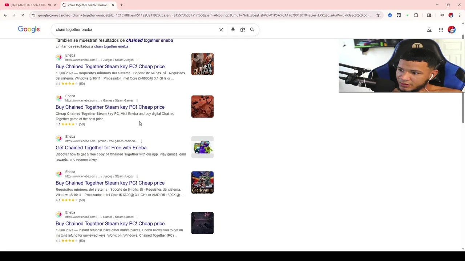Go back to the previous page
The image size is (465, 261).
(5, 15)
